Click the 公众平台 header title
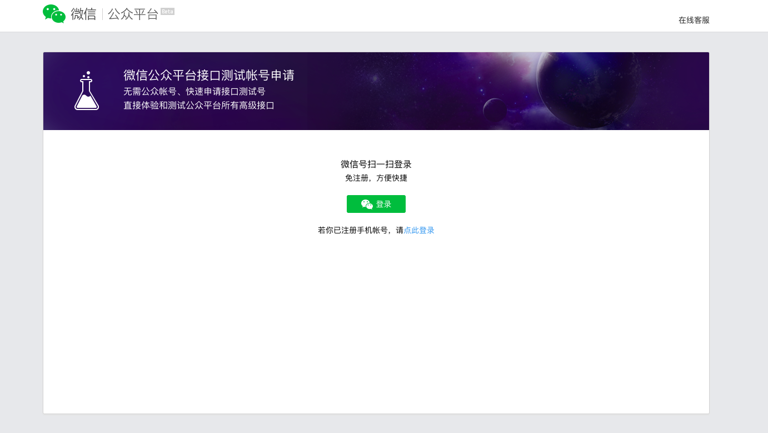 coord(133,14)
